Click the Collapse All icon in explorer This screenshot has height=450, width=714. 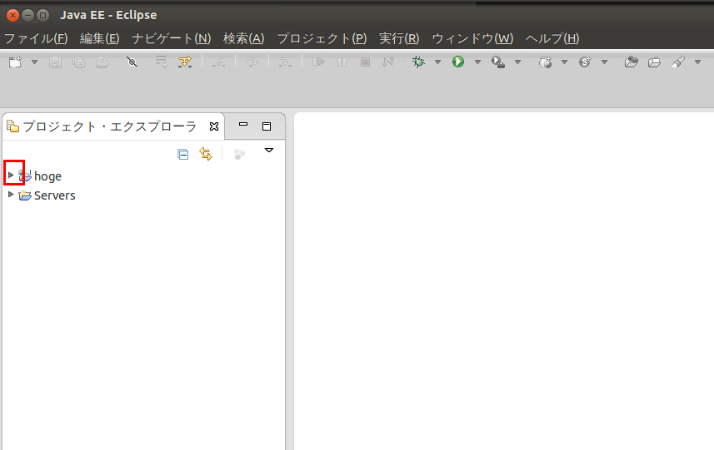(x=183, y=155)
